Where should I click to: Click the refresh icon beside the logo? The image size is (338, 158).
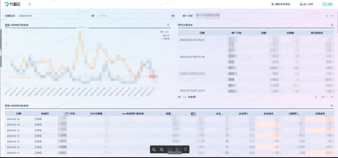coord(30,4)
